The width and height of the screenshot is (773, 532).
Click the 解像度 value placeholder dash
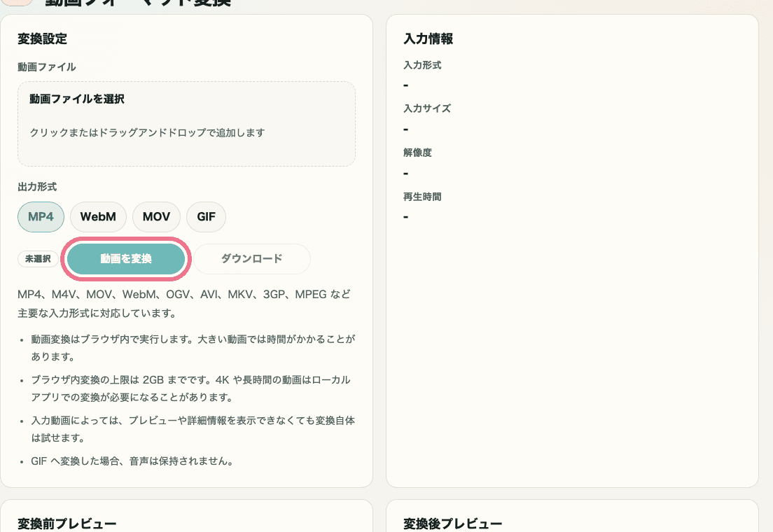[x=405, y=173]
